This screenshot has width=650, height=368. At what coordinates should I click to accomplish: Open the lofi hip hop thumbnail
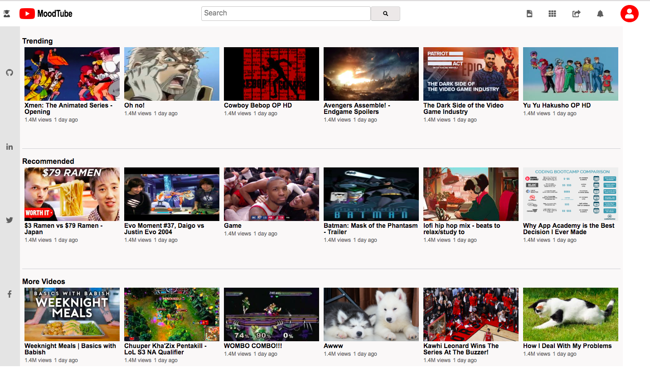(x=471, y=194)
